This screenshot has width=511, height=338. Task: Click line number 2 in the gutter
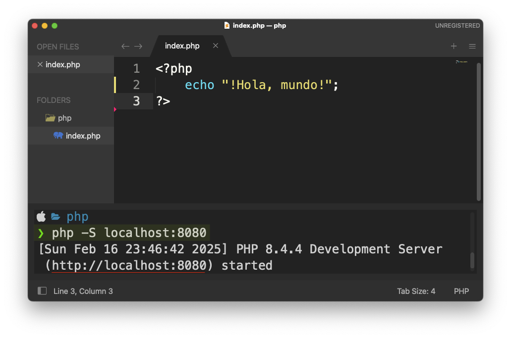tap(136, 85)
